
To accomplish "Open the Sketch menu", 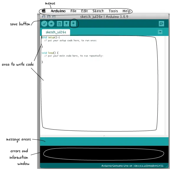I will point(98,11).
